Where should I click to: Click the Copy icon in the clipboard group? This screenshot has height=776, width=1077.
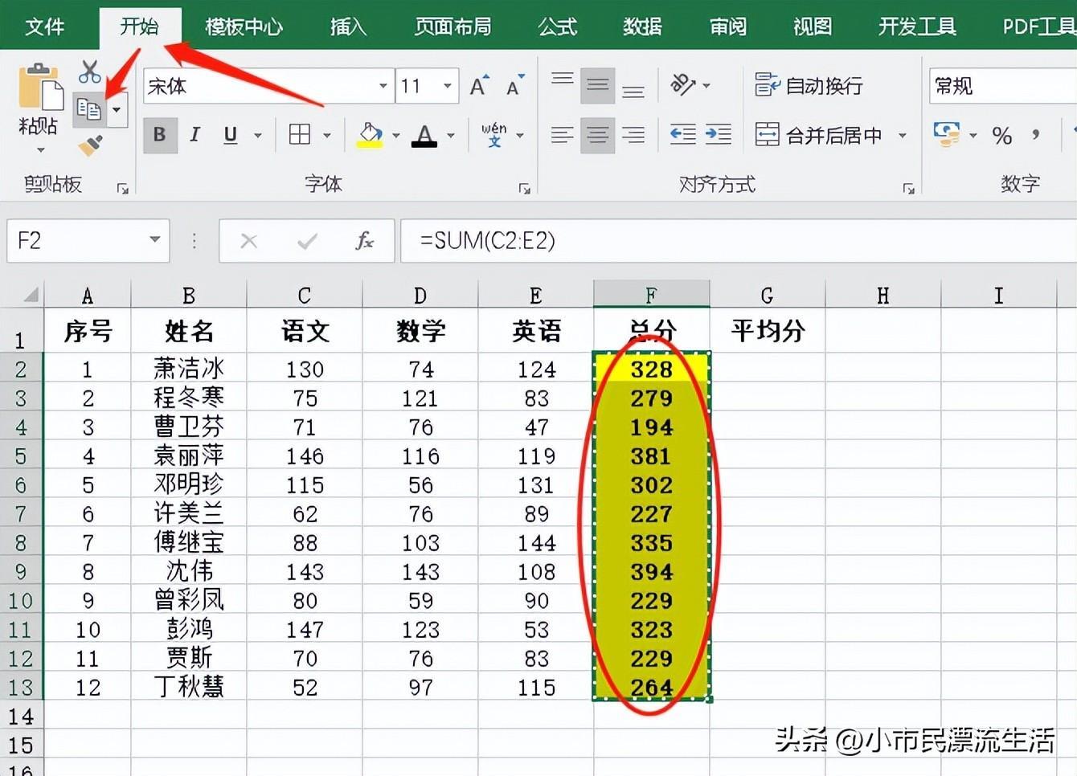[x=88, y=108]
